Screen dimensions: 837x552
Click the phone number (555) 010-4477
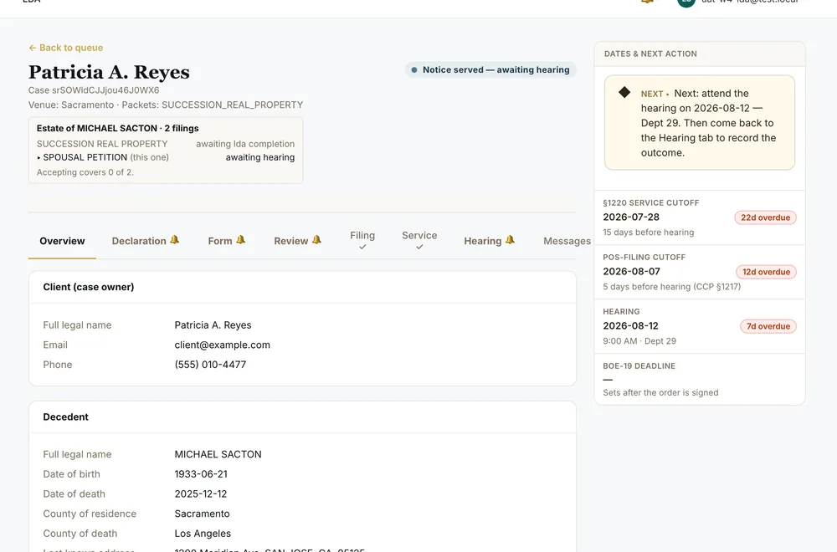pos(210,365)
